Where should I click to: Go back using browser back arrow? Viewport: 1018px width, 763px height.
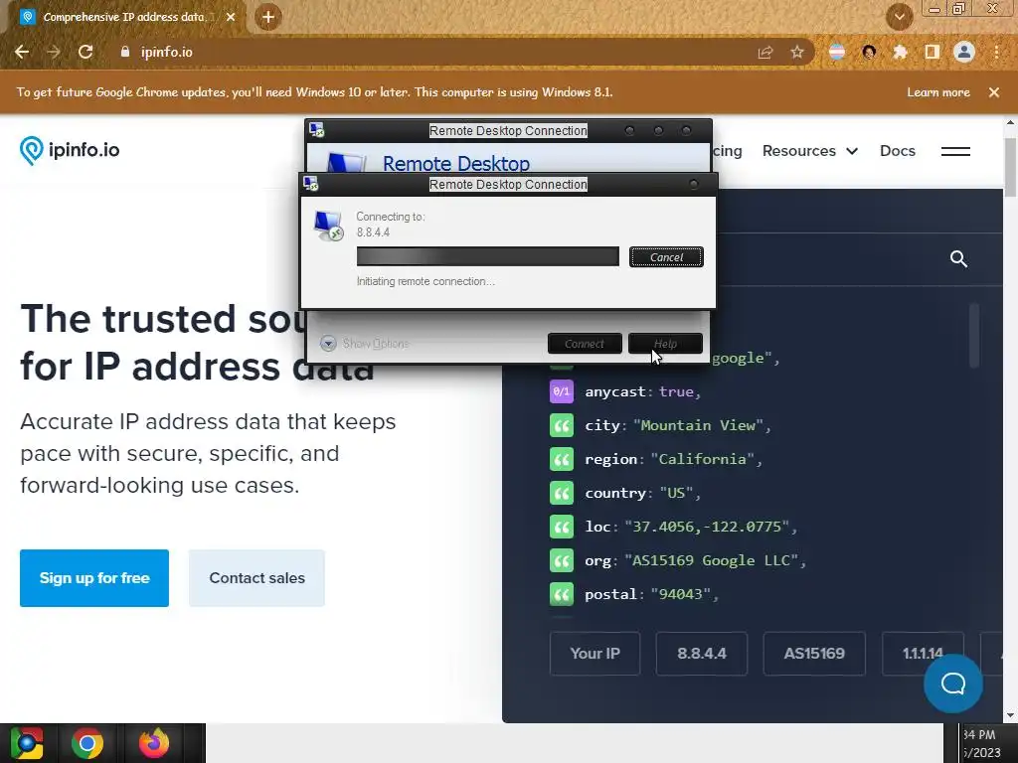tap(22, 52)
